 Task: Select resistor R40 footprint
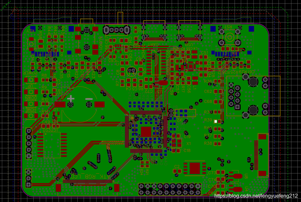click(x=218, y=129)
